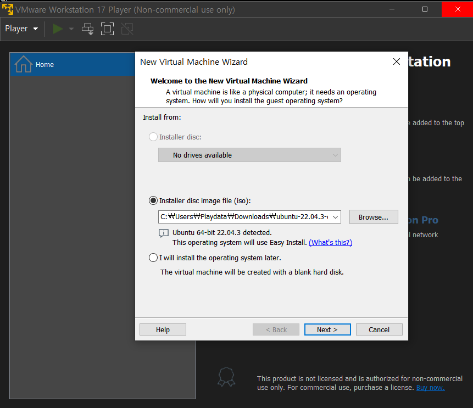Click Send Ctrl+Alt+Del toolbar icon
The height and width of the screenshot is (408, 473).
point(87,29)
